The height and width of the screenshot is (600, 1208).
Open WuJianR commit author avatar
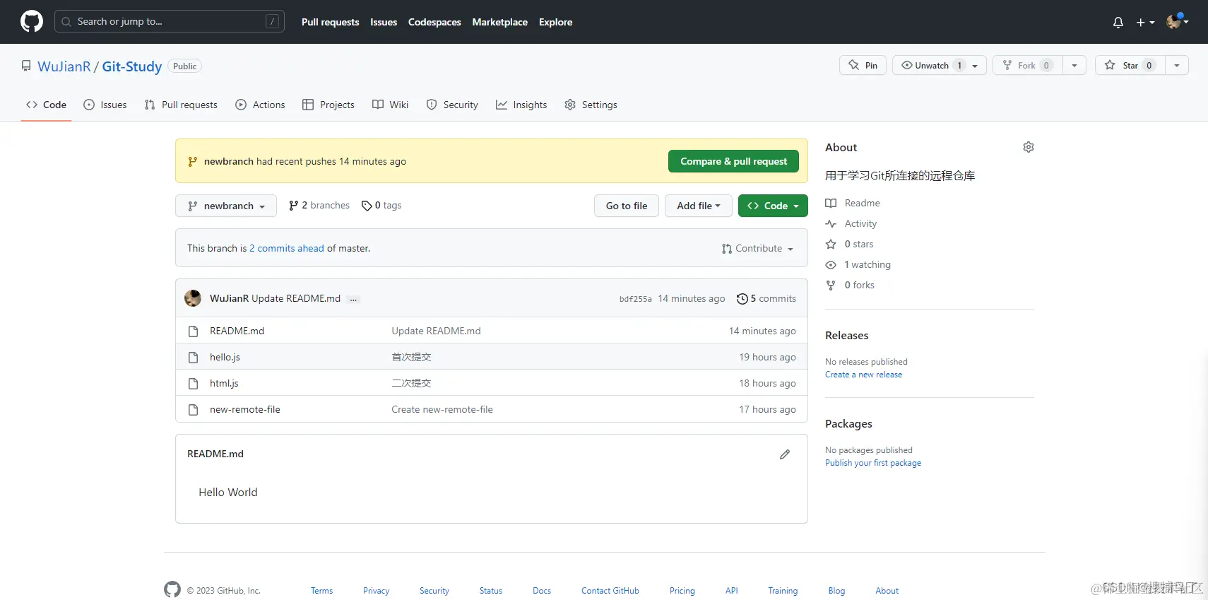point(193,298)
